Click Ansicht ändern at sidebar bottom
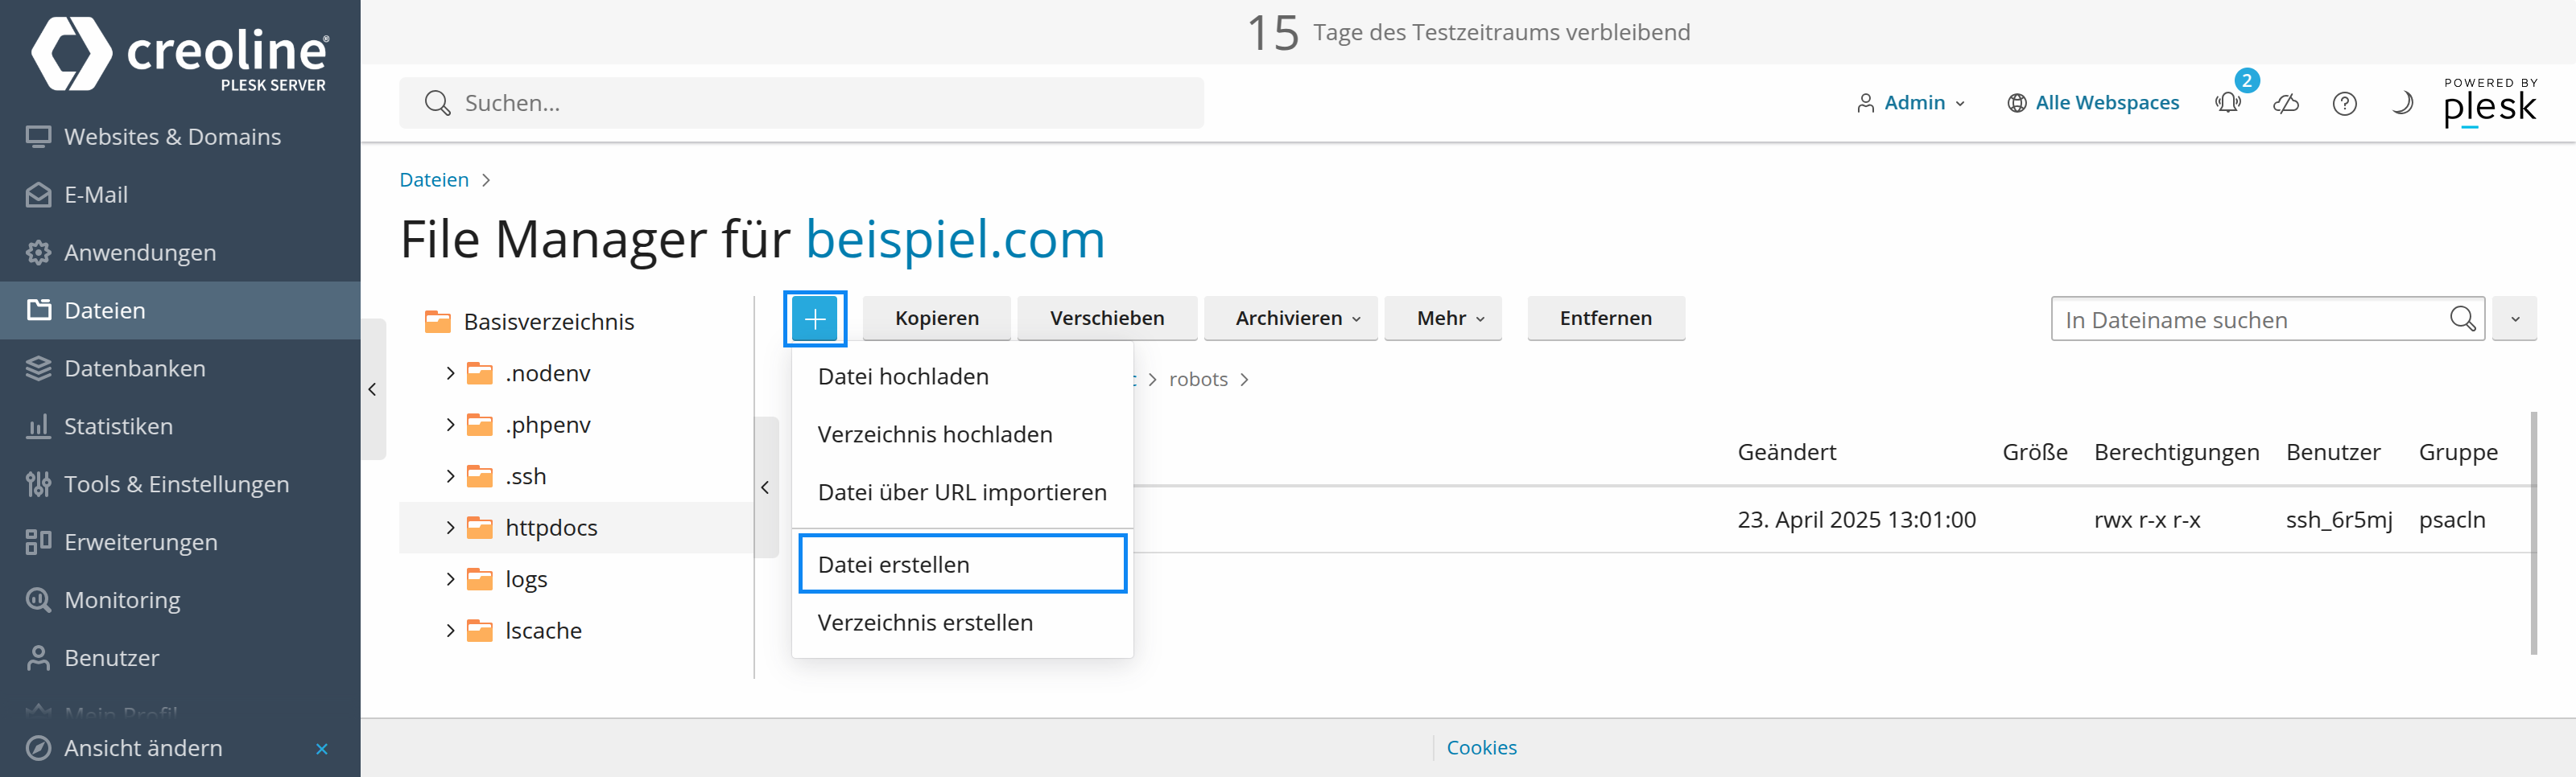The image size is (2576, 777). pyautogui.click(x=143, y=748)
